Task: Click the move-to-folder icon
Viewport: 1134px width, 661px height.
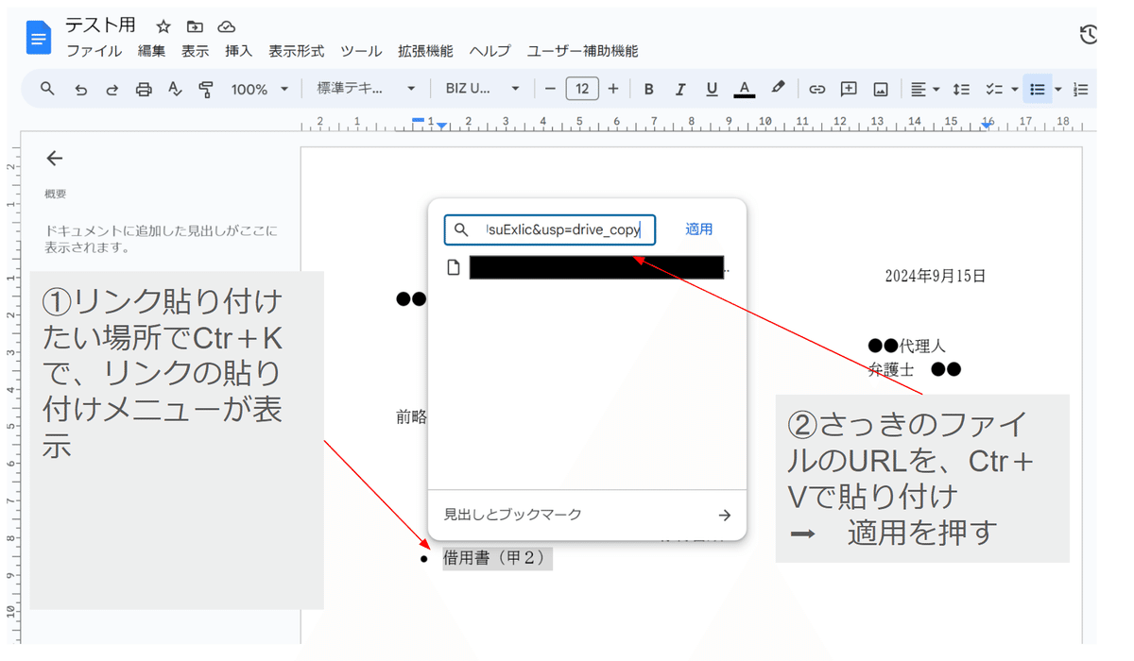Action: [195, 26]
